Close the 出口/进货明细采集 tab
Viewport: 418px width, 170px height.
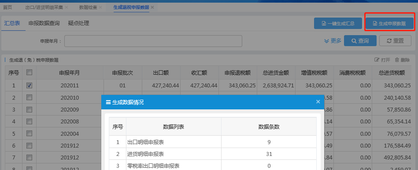coord(67,7)
